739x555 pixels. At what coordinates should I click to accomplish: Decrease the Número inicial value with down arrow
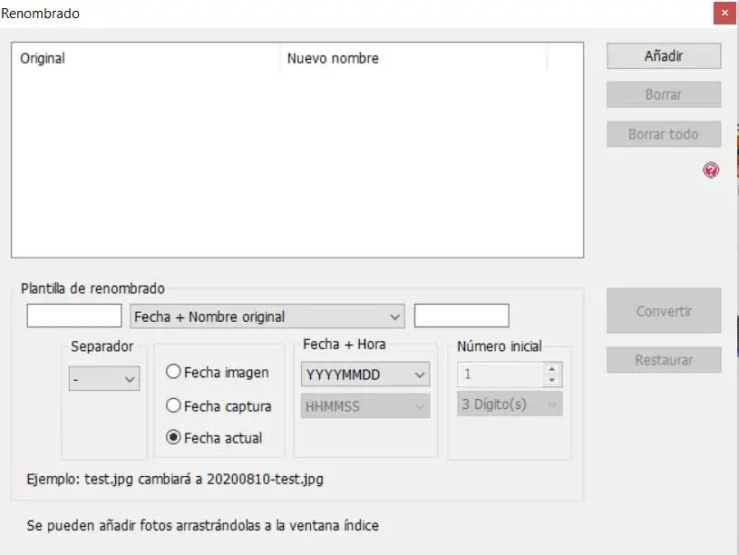[552, 380]
